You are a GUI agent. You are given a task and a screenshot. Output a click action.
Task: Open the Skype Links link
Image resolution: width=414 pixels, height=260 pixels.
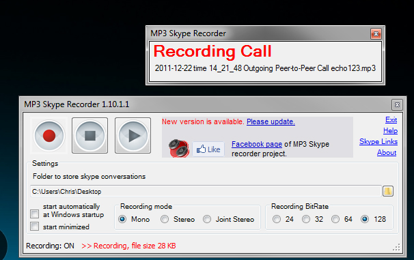(378, 142)
